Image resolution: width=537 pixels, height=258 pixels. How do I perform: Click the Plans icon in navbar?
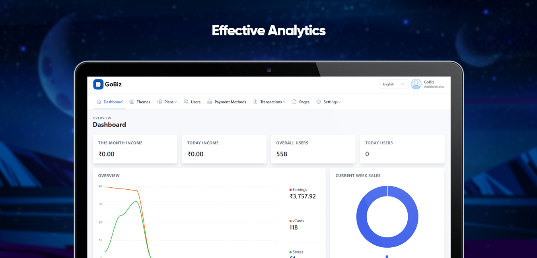tap(160, 102)
